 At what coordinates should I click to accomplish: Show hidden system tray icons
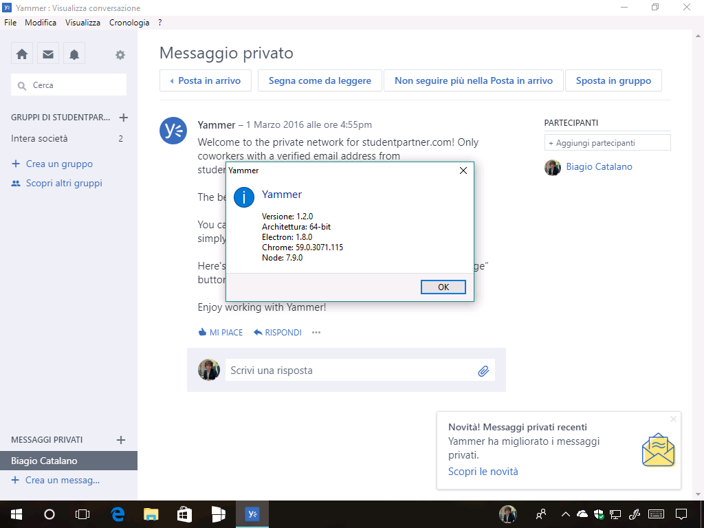[x=566, y=514]
